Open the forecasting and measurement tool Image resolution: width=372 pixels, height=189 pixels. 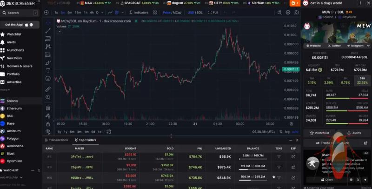coord(48,54)
